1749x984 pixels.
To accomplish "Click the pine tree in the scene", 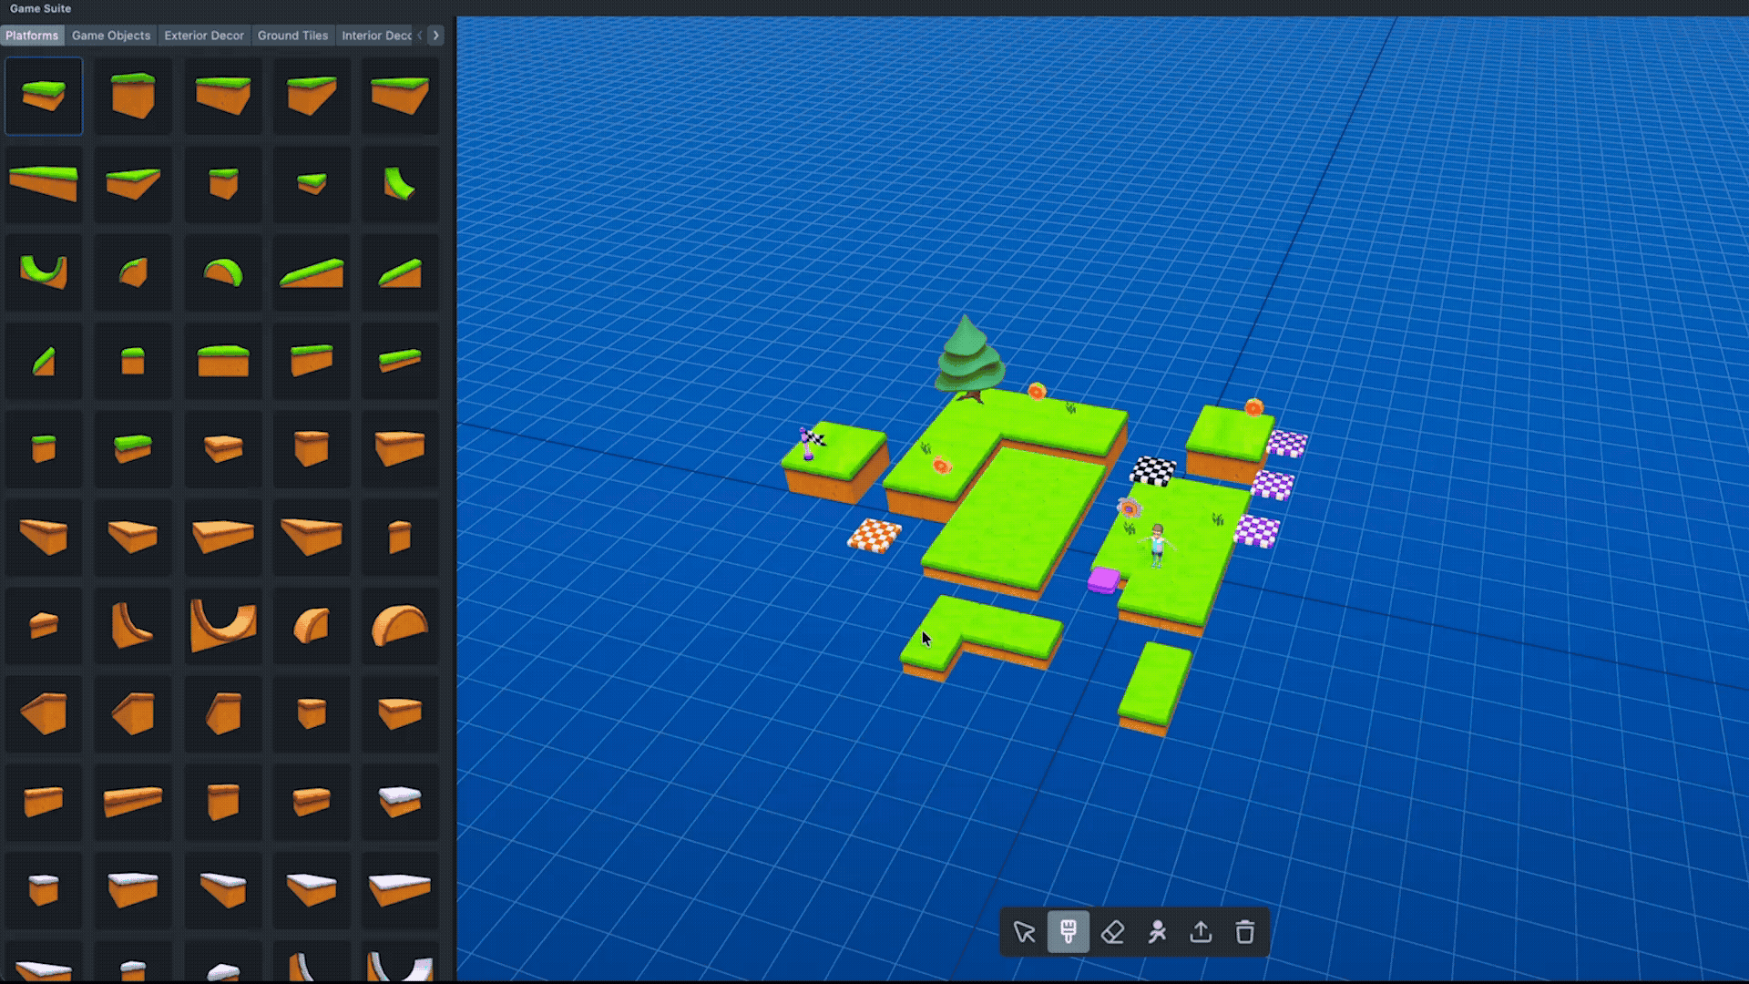I will click(968, 360).
